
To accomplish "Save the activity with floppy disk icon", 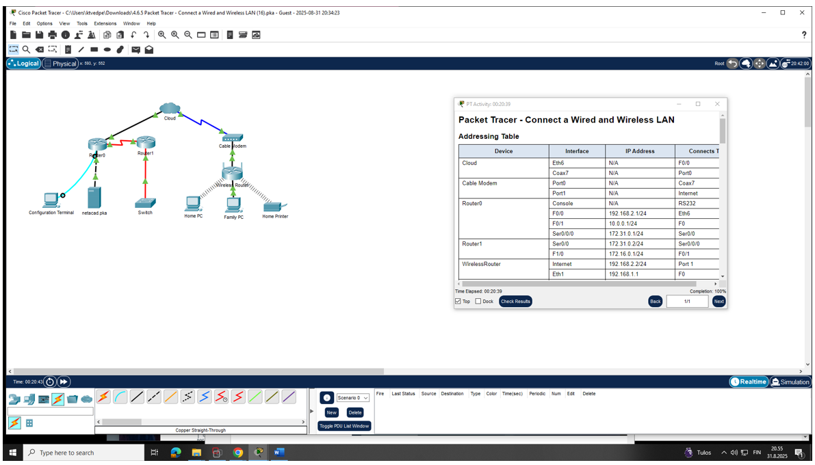I will [39, 35].
